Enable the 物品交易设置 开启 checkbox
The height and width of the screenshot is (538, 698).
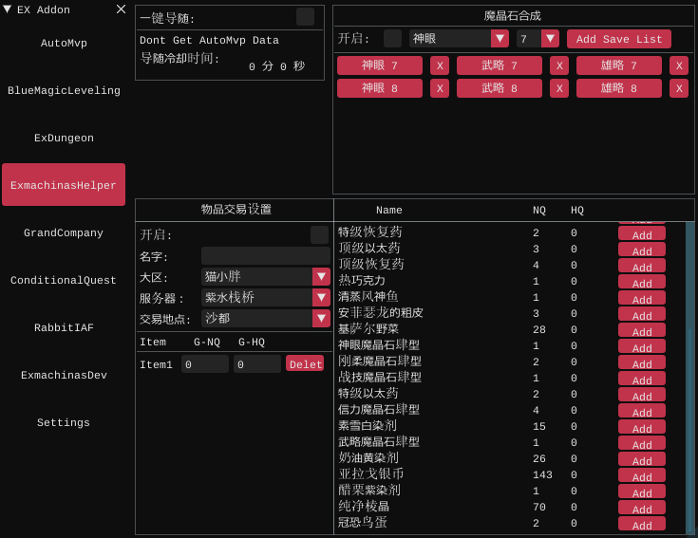(319, 234)
